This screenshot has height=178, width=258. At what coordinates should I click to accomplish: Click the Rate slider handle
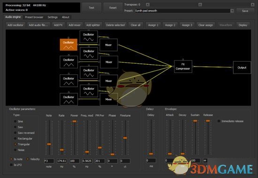point(62,150)
